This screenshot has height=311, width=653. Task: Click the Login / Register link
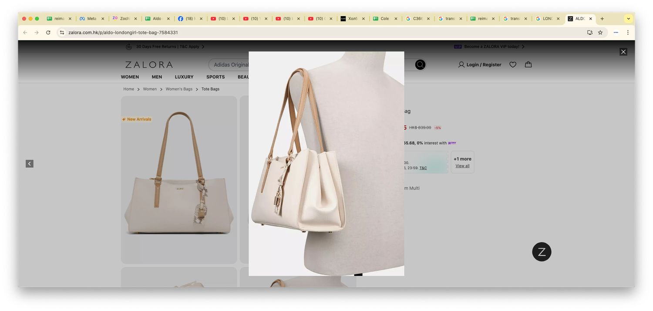click(x=480, y=64)
